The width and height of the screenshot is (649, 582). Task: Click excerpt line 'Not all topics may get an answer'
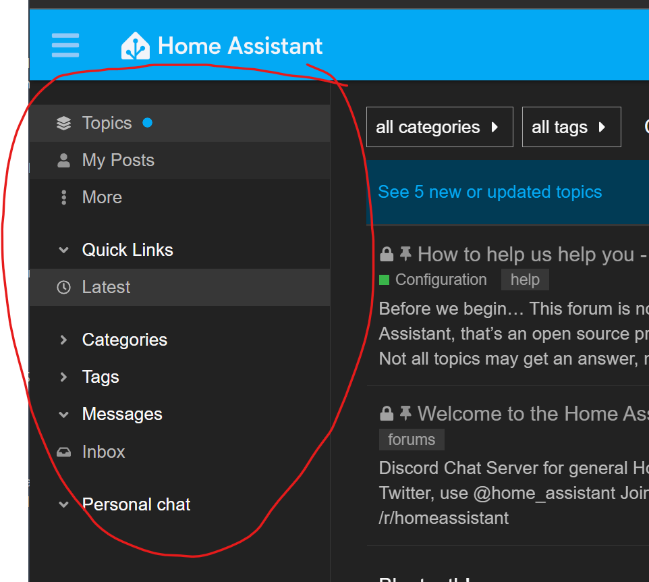click(513, 359)
